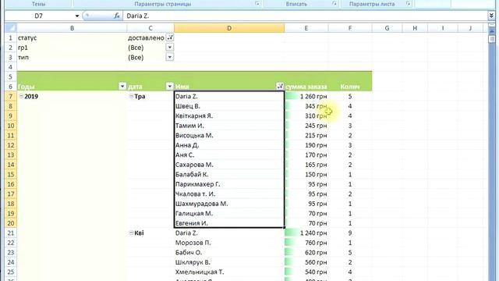The width and height of the screenshot is (499, 281).
Task: Click the 1 240 грн amount cell
Action: [x=306, y=233]
